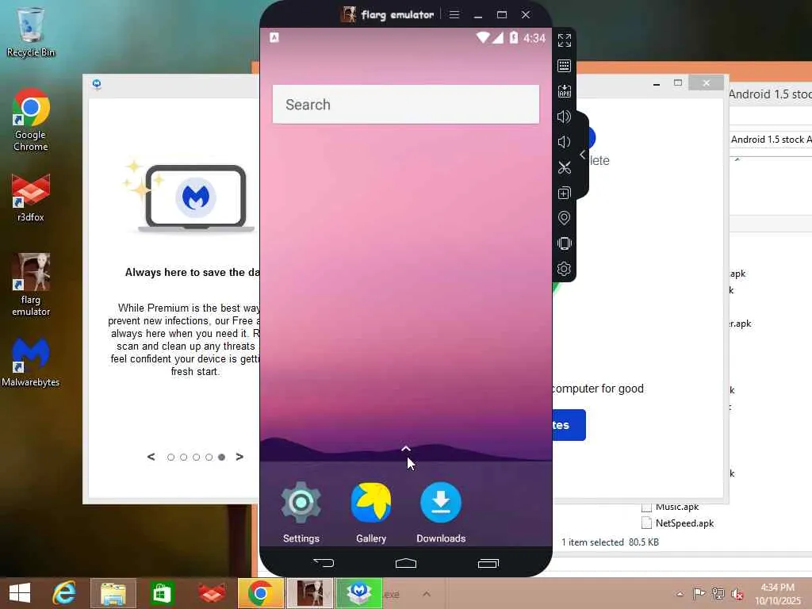Open Recycle Bin desktop icon
This screenshot has width=812, height=609.
(31, 32)
